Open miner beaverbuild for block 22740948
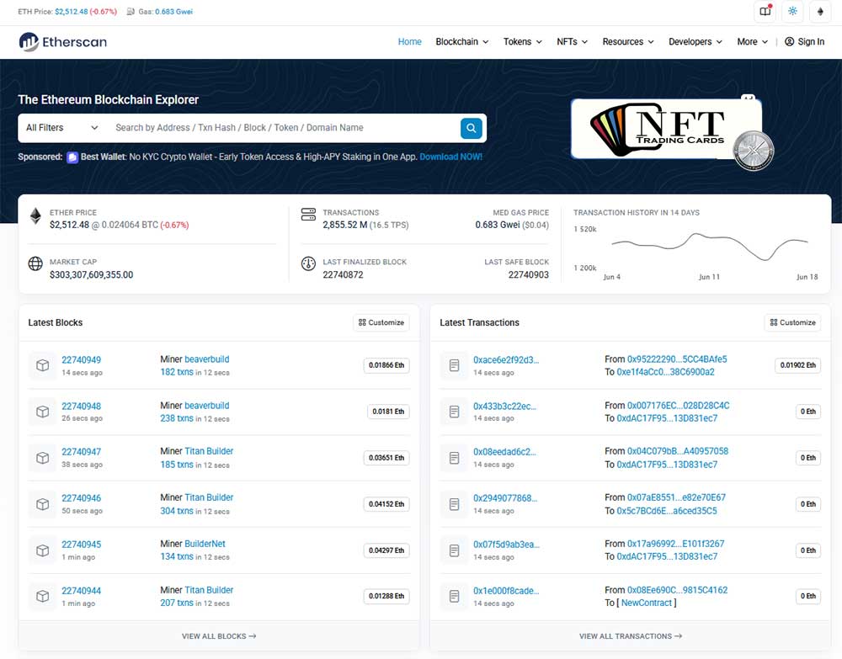This screenshot has width=842, height=659. point(206,406)
